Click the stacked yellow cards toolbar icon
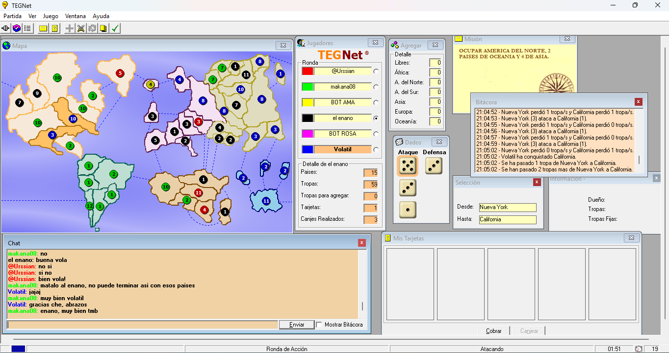The height and width of the screenshot is (353, 669). [103, 28]
